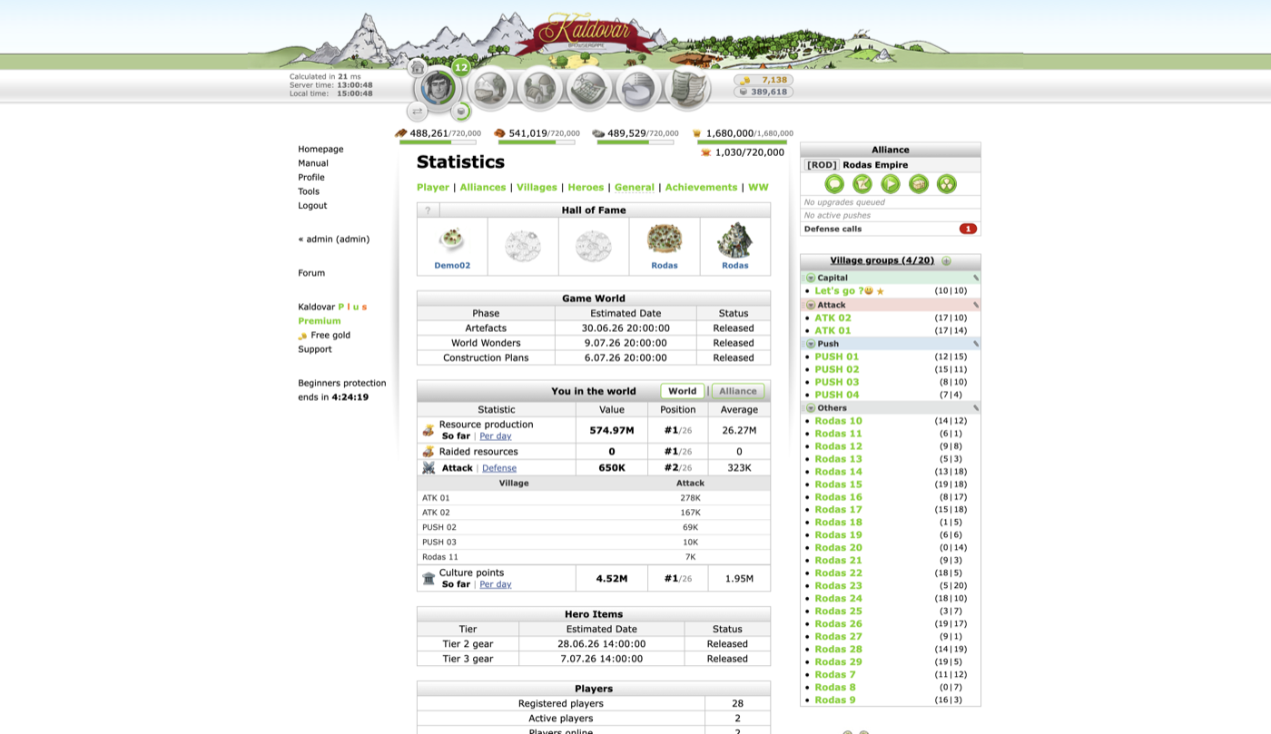Select village ATK 02
This screenshot has width=1271, height=734.
tap(833, 318)
